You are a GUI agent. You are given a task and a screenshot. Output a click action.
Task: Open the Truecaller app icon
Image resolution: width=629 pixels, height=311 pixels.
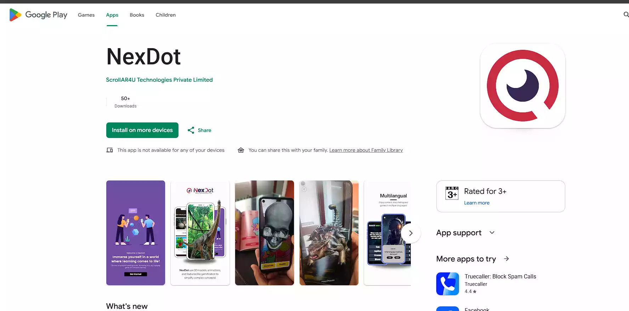point(448,284)
